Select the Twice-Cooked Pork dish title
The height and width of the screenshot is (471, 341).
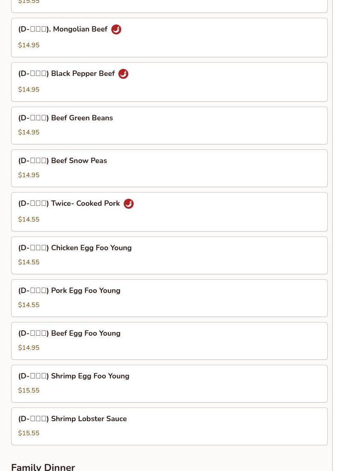click(x=69, y=204)
